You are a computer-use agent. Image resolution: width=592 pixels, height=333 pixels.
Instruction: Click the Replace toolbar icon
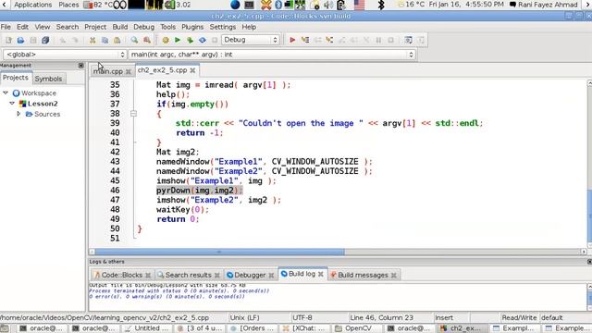147,40
